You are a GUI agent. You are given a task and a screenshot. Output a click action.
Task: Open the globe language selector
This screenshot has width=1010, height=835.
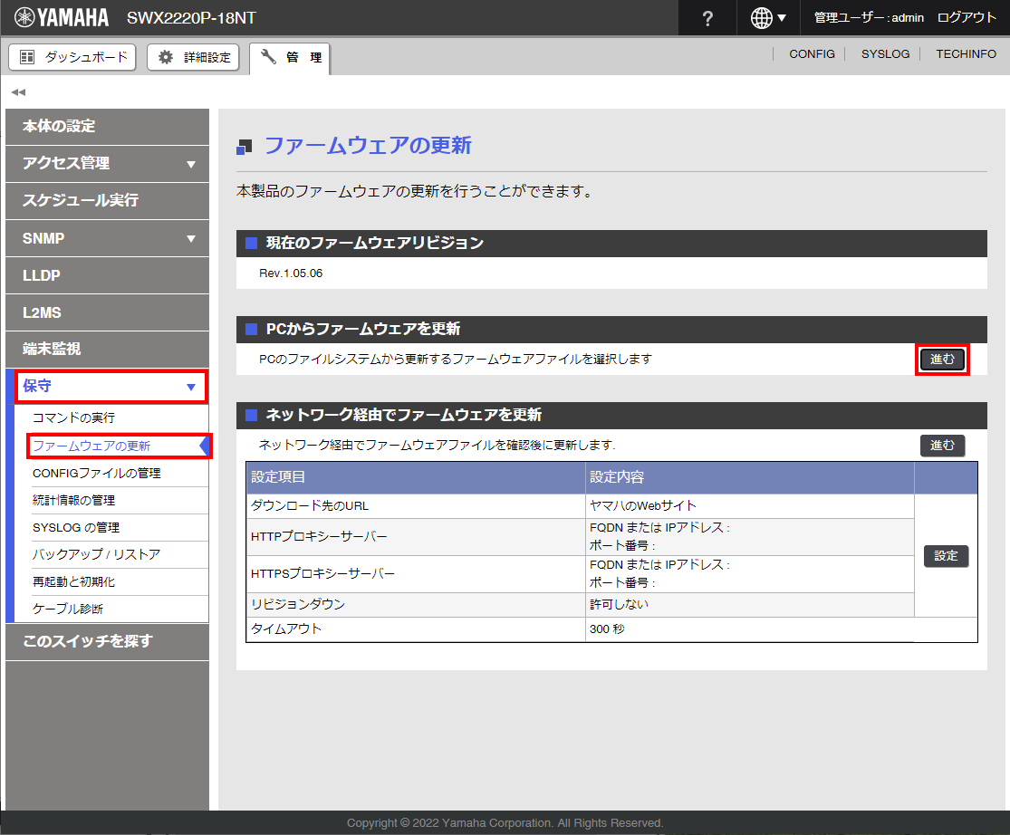[x=768, y=18]
